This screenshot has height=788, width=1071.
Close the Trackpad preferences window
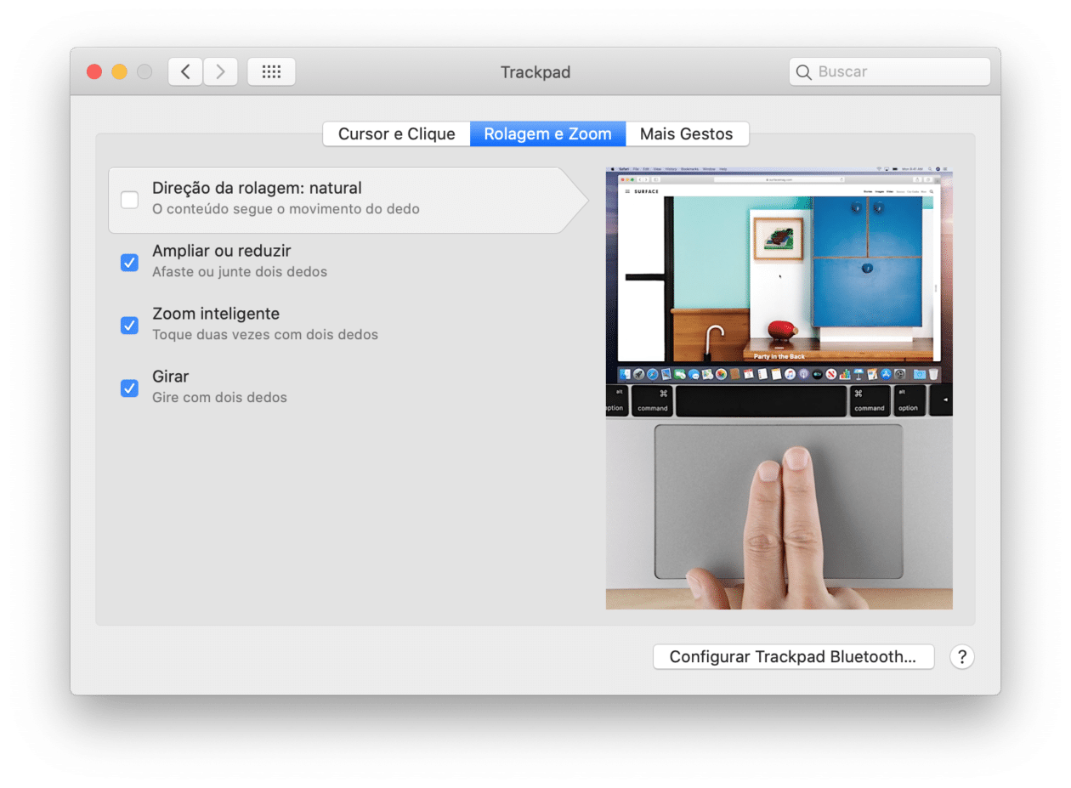[x=94, y=71]
